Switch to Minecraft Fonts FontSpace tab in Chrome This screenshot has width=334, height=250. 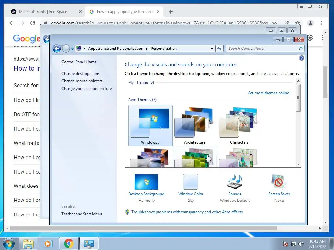(x=43, y=12)
